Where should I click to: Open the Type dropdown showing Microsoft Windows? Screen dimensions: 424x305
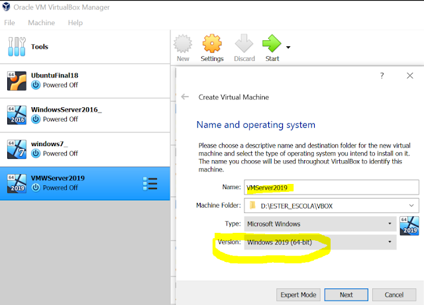pyautogui.click(x=320, y=224)
